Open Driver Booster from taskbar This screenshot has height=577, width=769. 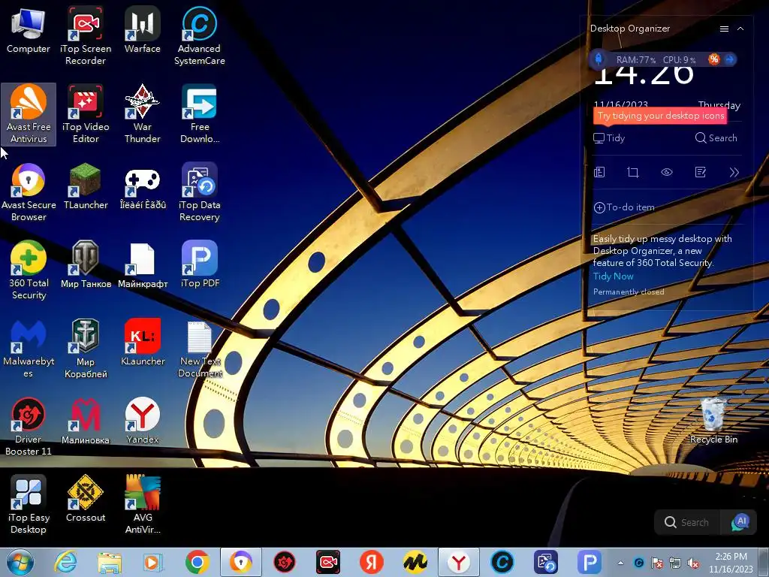click(285, 563)
